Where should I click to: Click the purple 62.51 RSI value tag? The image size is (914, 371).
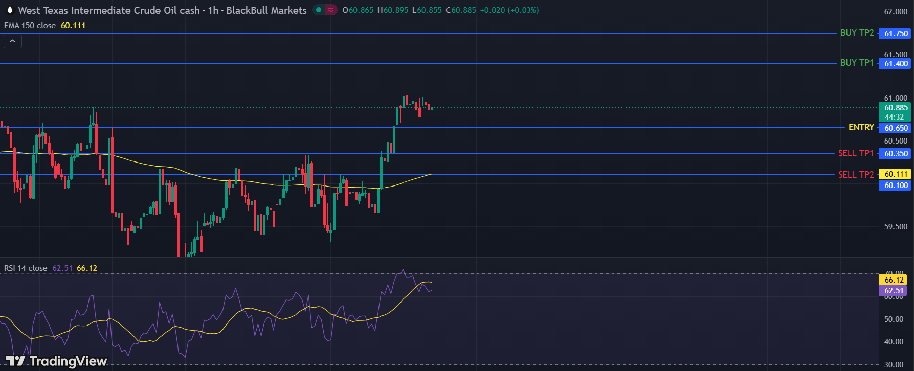click(894, 291)
